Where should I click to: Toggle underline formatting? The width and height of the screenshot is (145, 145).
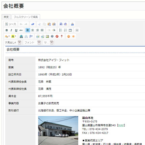16,30
